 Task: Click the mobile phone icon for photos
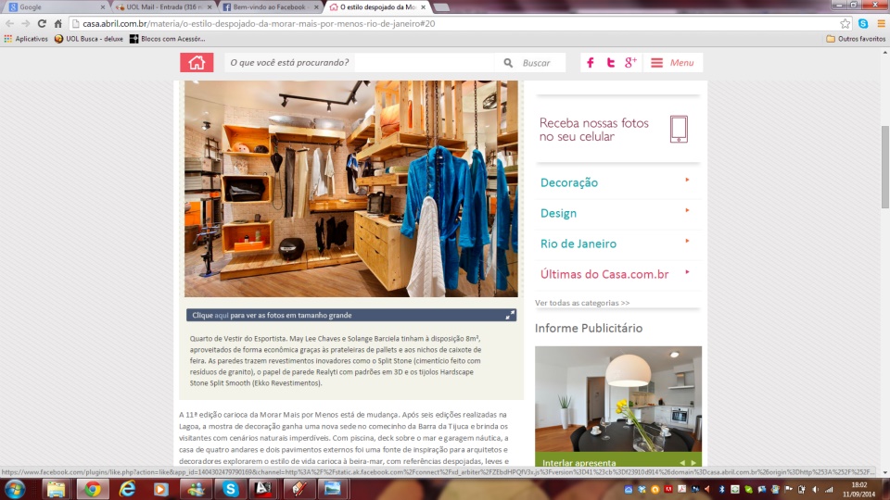click(x=679, y=129)
